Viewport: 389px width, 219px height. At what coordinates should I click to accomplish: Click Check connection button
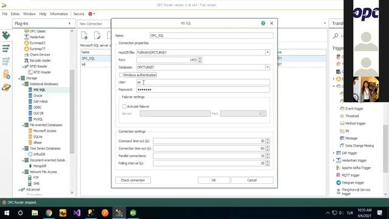point(133,180)
